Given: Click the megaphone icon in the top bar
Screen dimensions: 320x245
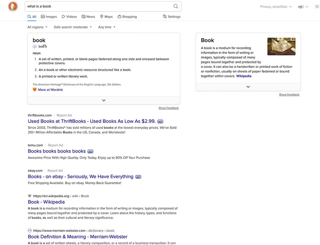Looking at the screenshot, I should tap(301, 6).
